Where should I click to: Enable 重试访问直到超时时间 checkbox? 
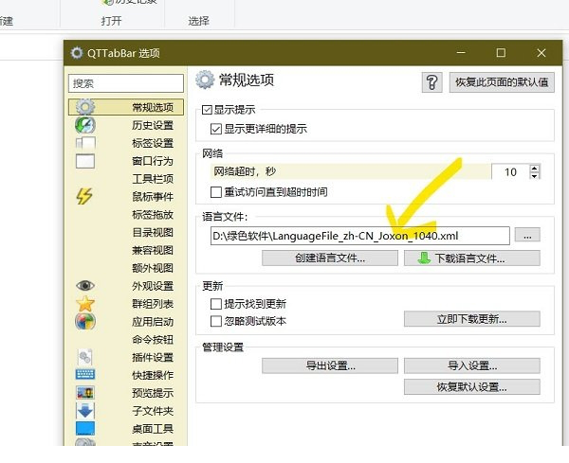point(216,191)
